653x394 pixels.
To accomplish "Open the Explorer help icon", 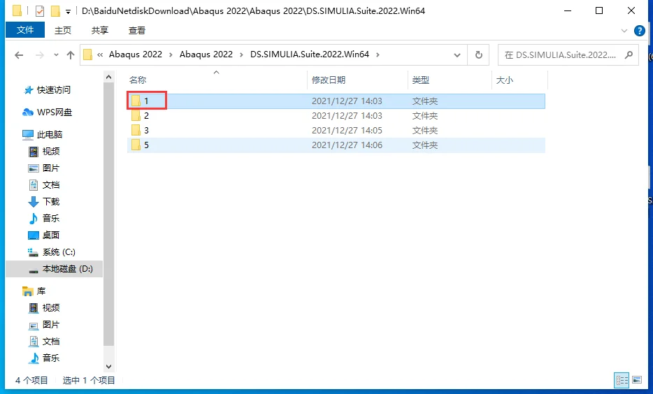I will [639, 30].
